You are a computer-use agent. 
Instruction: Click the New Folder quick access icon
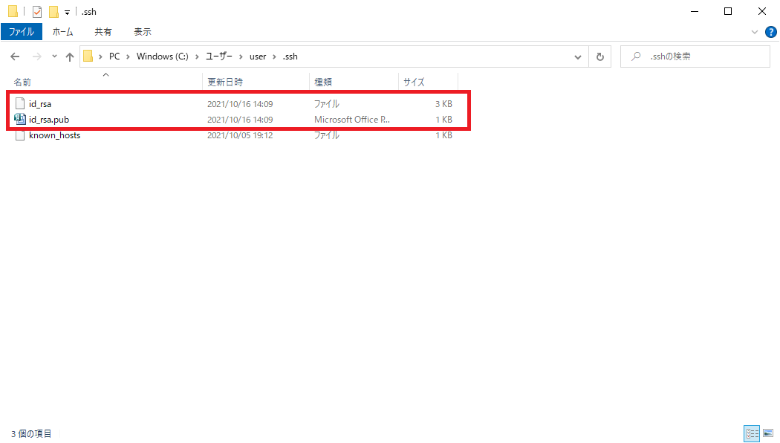pyautogui.click(x=53, y=12)
